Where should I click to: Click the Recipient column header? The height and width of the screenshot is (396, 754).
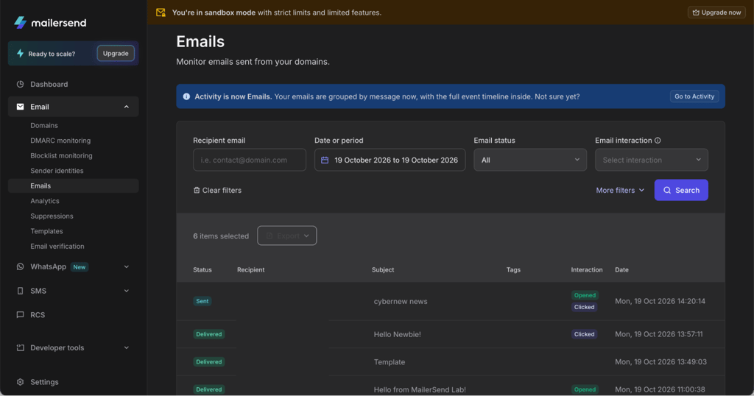tap(250, 270)
